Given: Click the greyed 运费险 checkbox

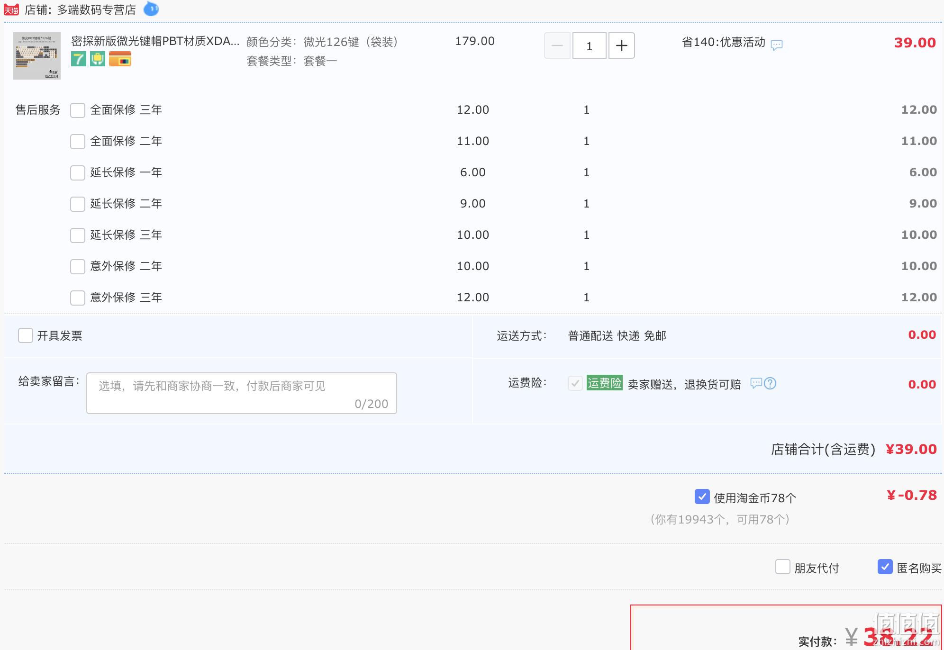Looking at the screenshot, I should pyautogui.click(x=575, y=383).
